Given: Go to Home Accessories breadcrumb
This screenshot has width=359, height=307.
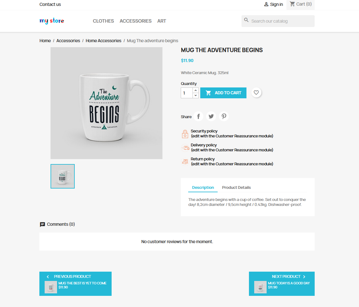Looking at the screenshot, I should point(104,41).
